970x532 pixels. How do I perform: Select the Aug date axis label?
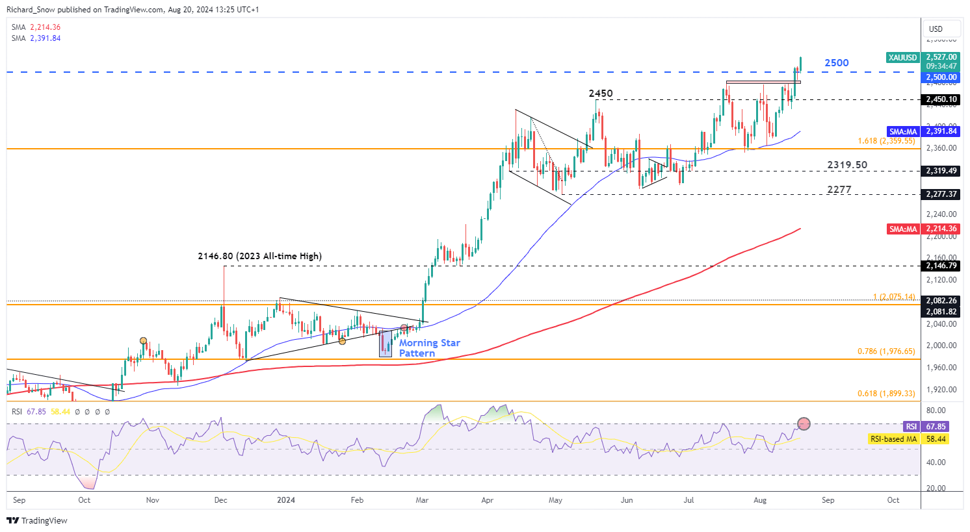point(760,500)
